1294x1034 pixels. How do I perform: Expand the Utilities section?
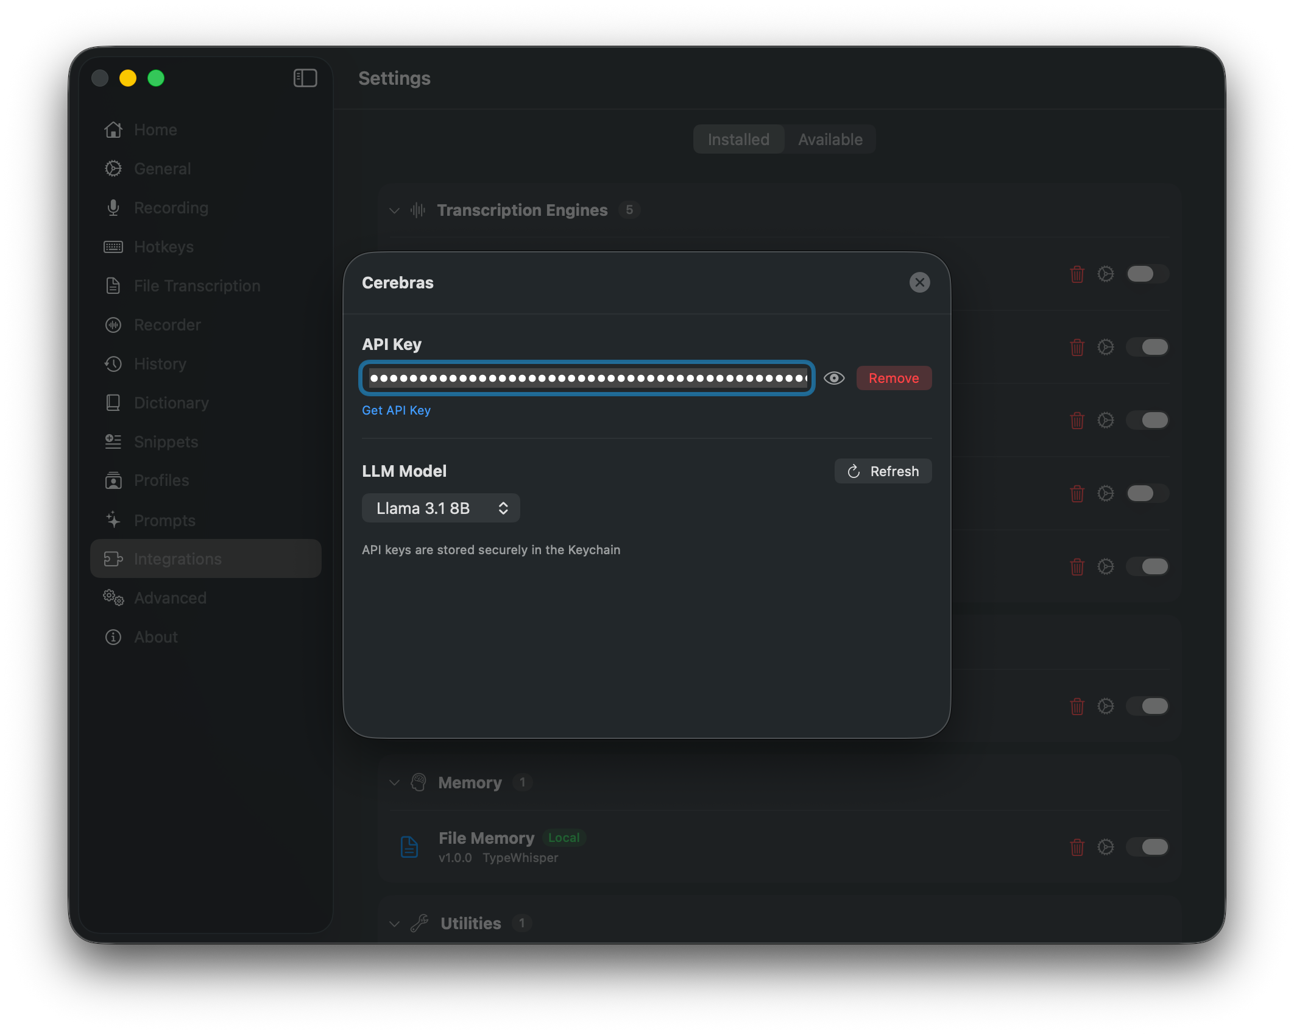click(x=394, y=923)
